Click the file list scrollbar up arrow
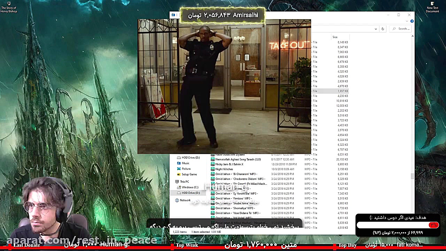The width and height of the screenshot is (446, 251). point(413,36)
